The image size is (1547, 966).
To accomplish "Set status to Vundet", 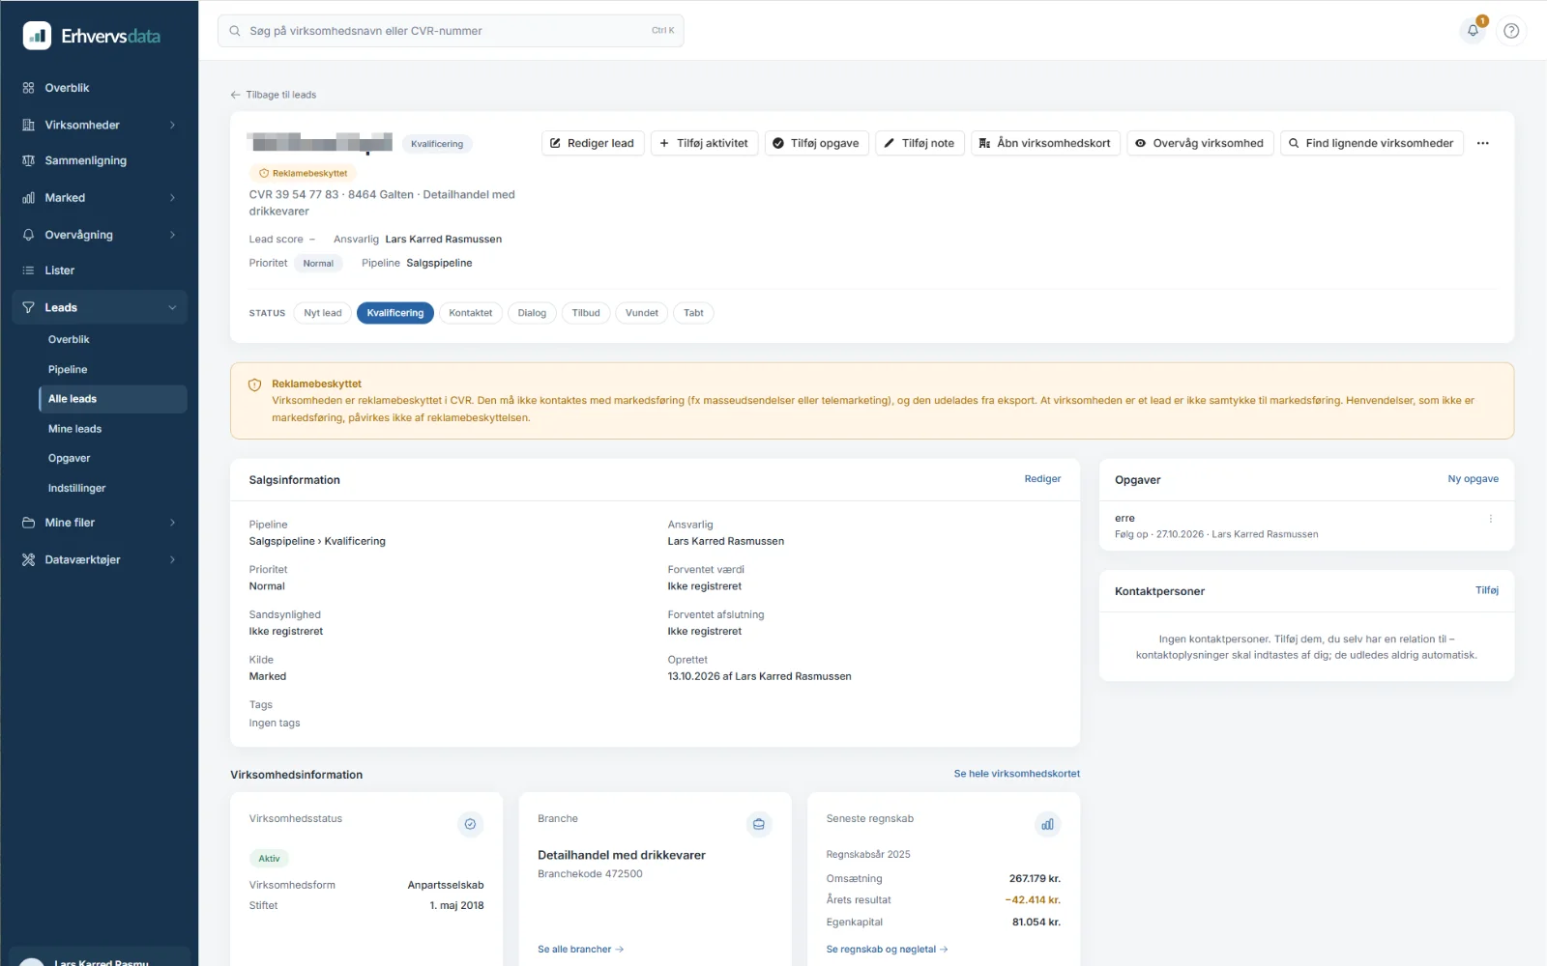I will [x=642, y=313].
